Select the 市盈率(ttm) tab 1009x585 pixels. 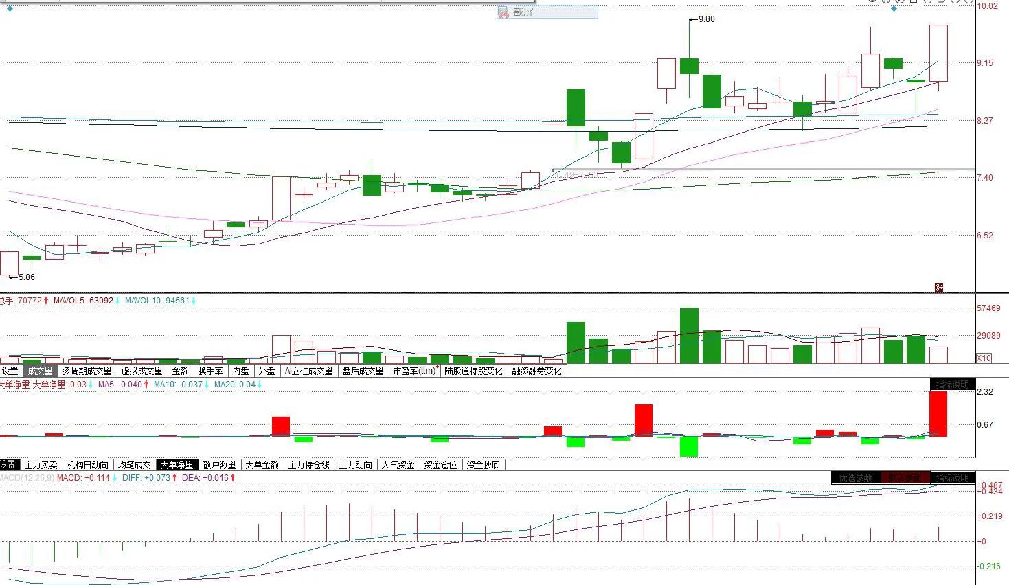415,371
